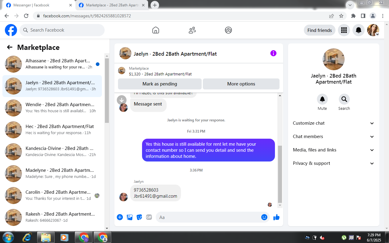
Task: Click the muted volume tray icon
Action: coord(322,238)
